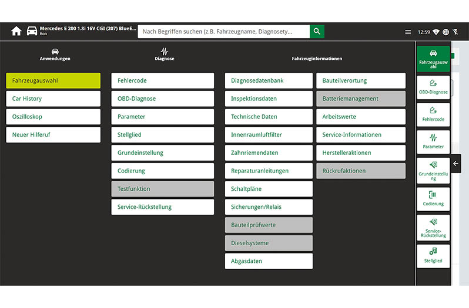Open Car History
Viewport: 469px width, 308px height.
point(53,99)
